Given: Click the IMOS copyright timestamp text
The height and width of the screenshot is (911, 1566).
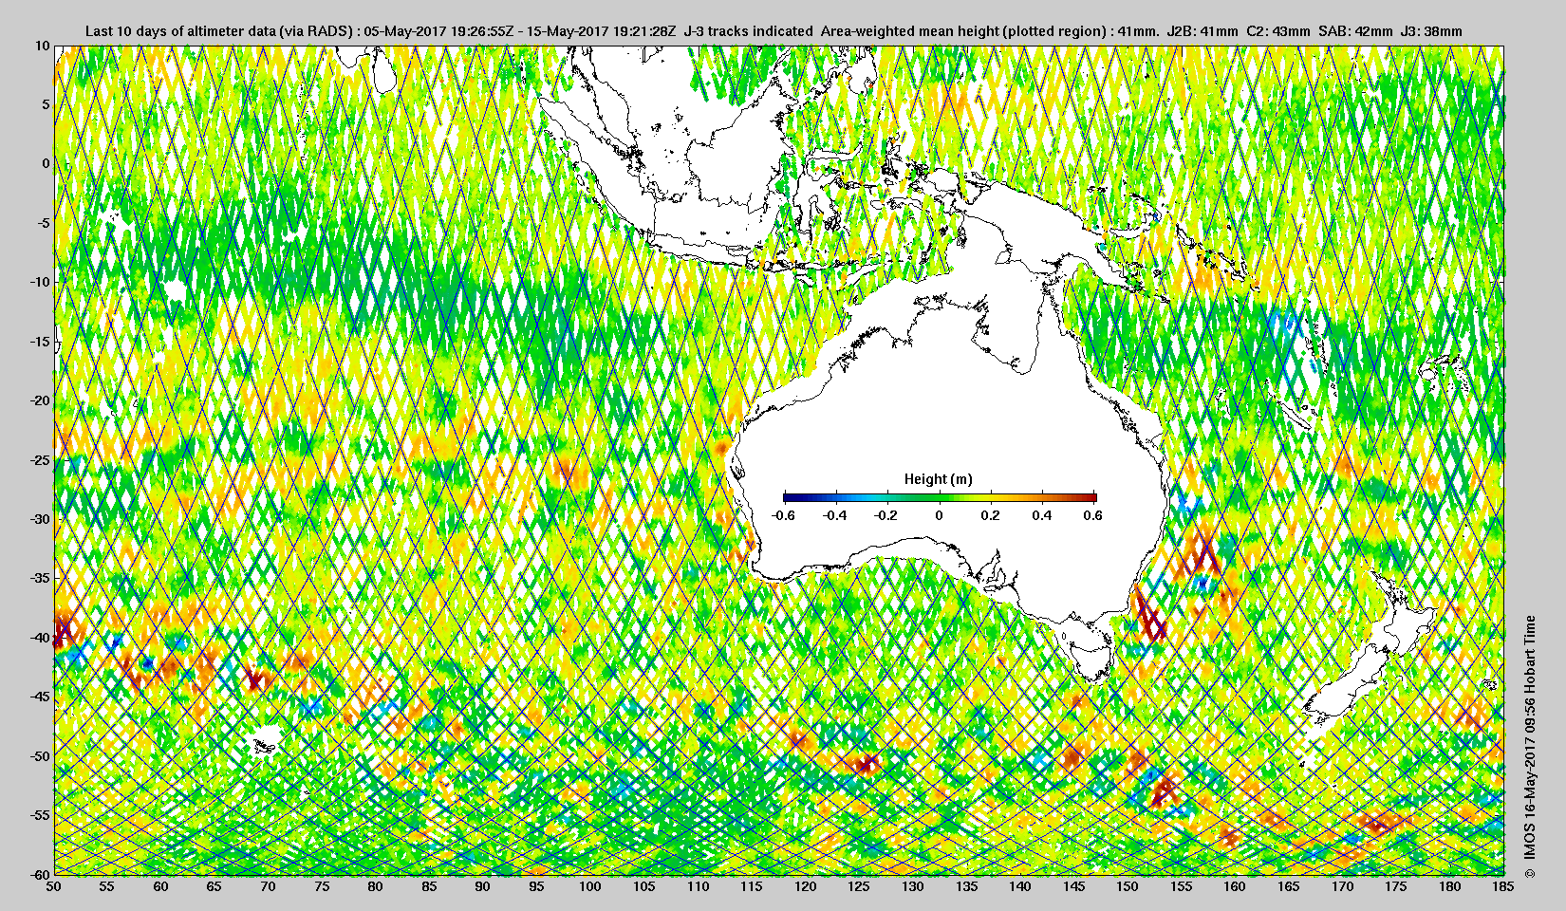Looking at the screenshot, I should tap(1529, 749).
